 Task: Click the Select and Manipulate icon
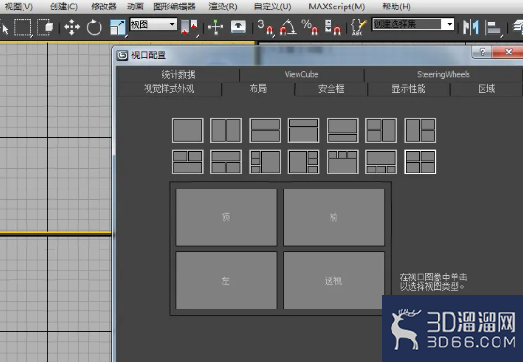(216, 27)
